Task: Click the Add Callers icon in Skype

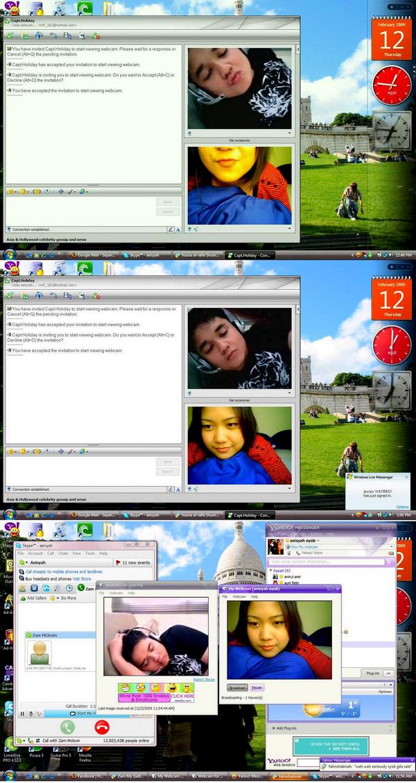Action: click(x=23, y=597)
